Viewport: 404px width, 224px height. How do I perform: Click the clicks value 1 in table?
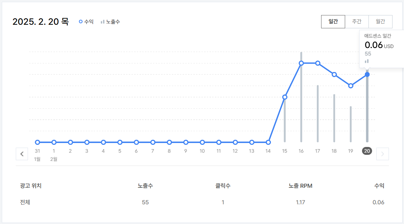pyautogui.click(x=223, y=202)
